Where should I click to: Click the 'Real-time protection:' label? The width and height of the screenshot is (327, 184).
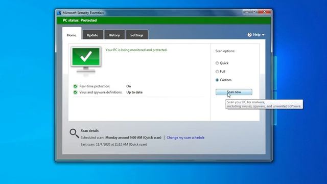(95, 86)
